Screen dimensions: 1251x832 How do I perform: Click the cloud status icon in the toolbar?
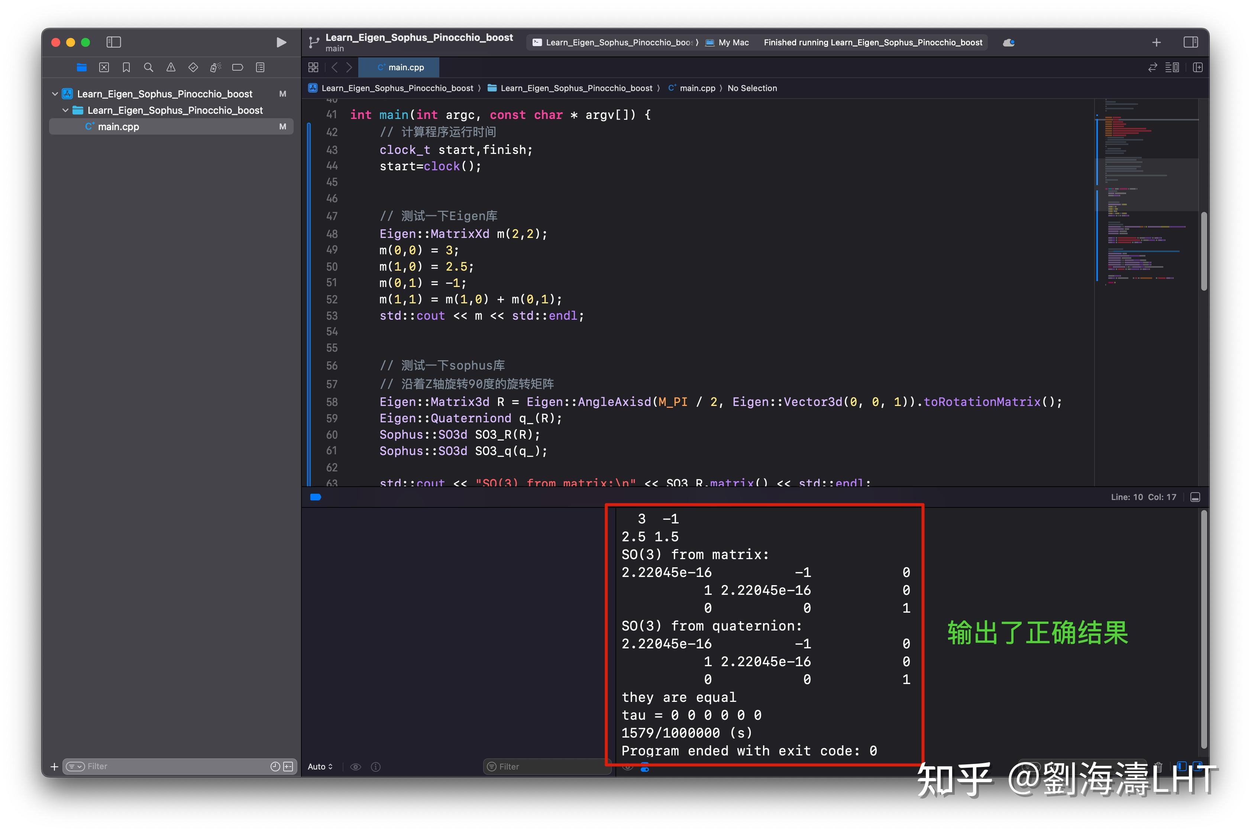pos(1008,42)
